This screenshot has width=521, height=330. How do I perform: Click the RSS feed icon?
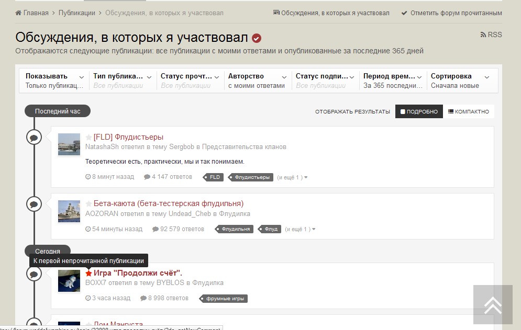[483, 35]
